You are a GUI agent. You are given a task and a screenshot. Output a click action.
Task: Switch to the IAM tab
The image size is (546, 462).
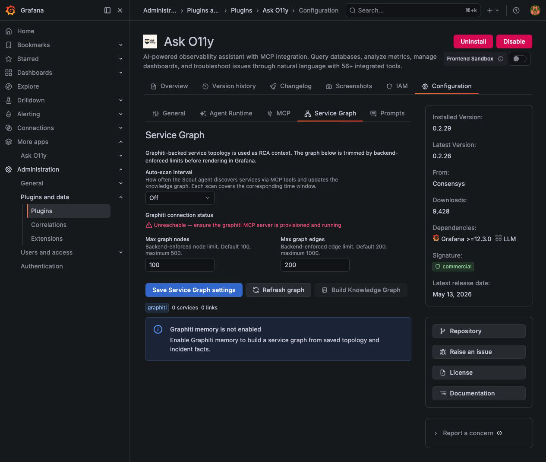tap(397, 86)
